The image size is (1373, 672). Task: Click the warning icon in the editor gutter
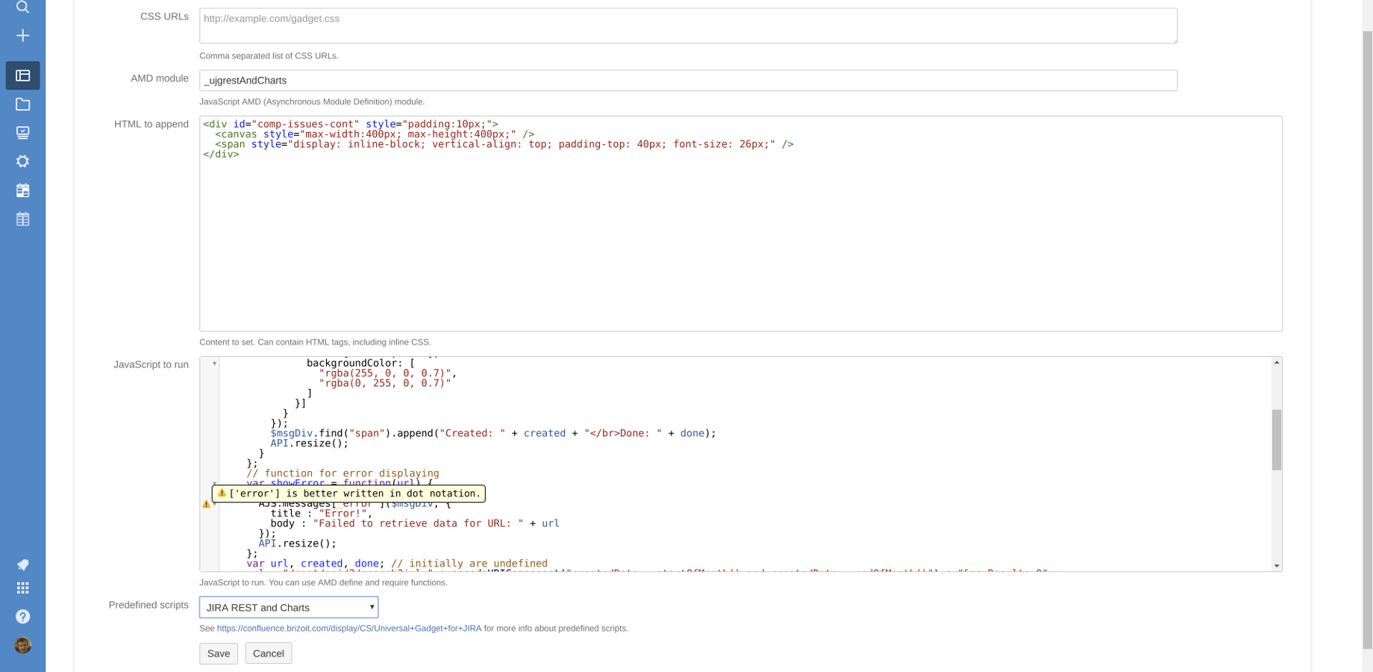point(207,504)
